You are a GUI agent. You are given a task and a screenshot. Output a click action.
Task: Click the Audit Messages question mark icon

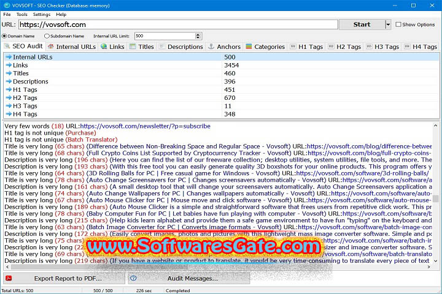[133, 278]
